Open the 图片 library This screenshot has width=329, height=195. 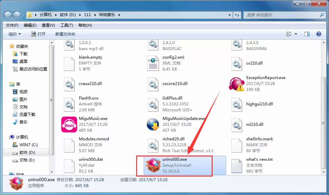[23, 99]
